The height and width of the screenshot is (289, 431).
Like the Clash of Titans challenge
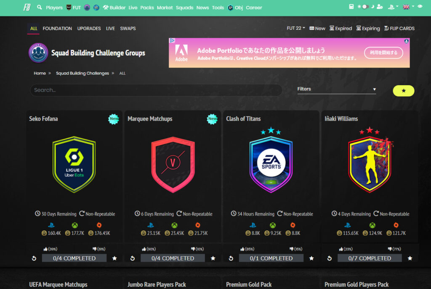click(247, 249)
